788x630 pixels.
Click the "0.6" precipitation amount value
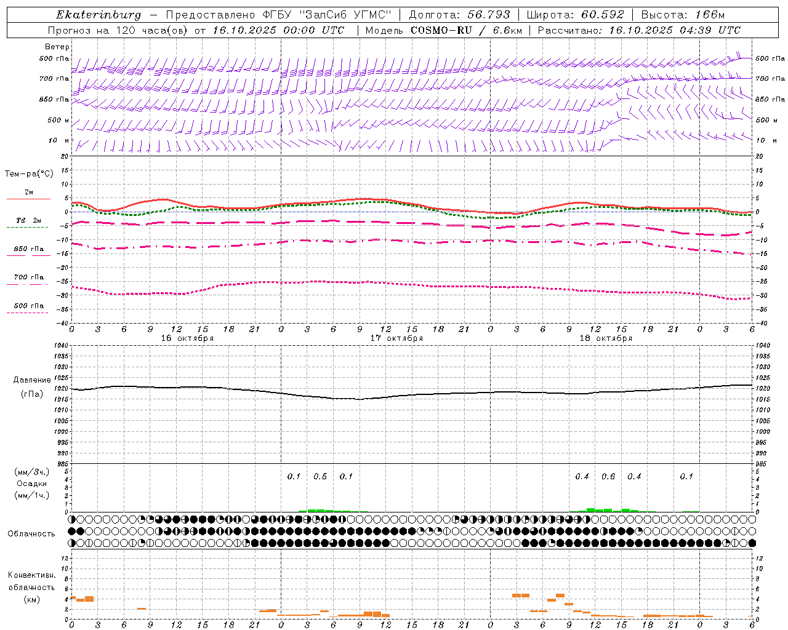pyautogui.click(x=608, y=477)
